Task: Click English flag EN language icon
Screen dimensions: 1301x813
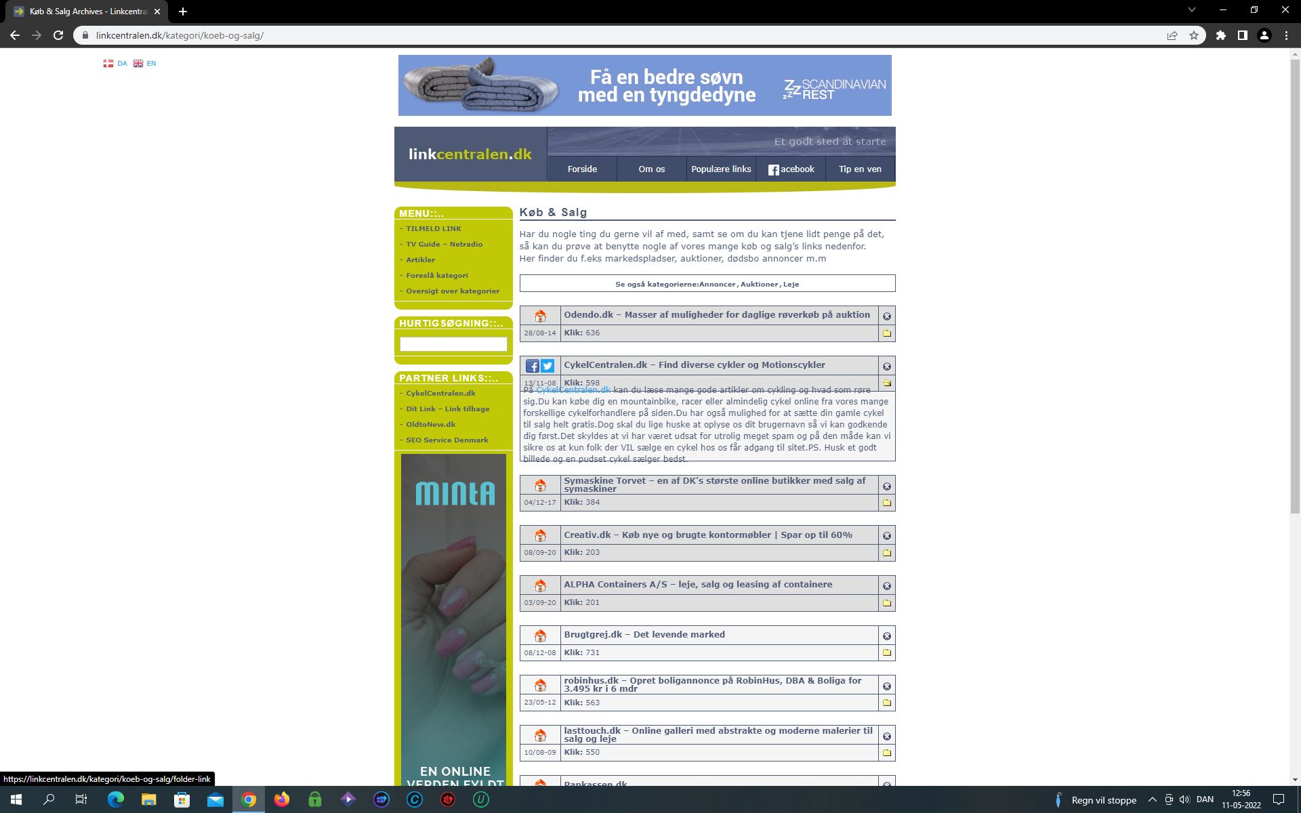Action: [138, 63]
